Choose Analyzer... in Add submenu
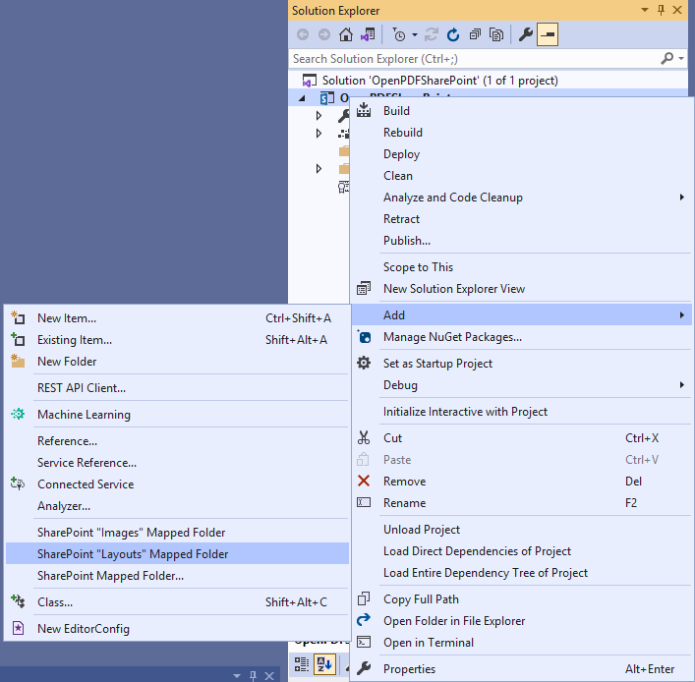 (177, 506)
